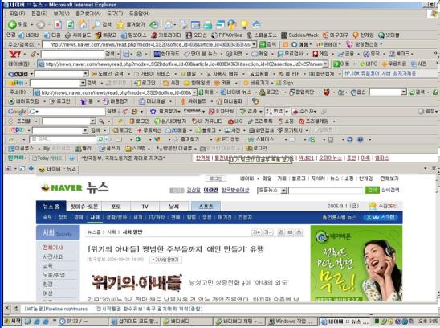Screen dimensions: 440x328
Task: Click the Yahoo toolbar pencil icon
Action: [34, 54]
